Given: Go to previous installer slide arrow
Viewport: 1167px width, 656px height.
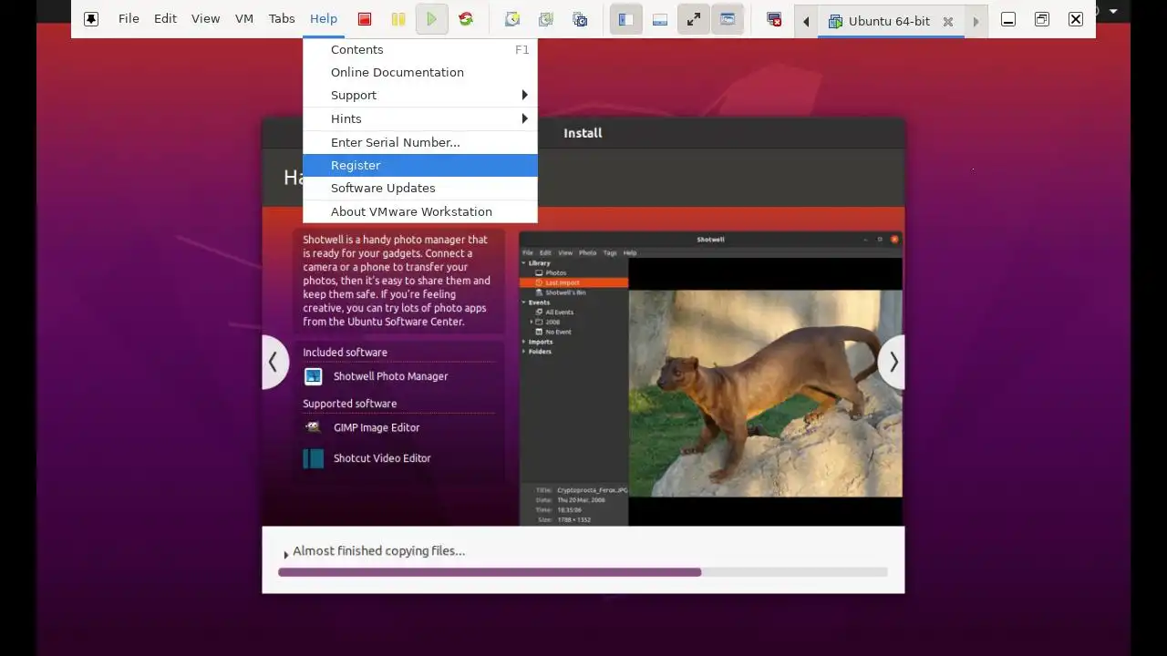Looking at the screenshot, I should [274, 362].
